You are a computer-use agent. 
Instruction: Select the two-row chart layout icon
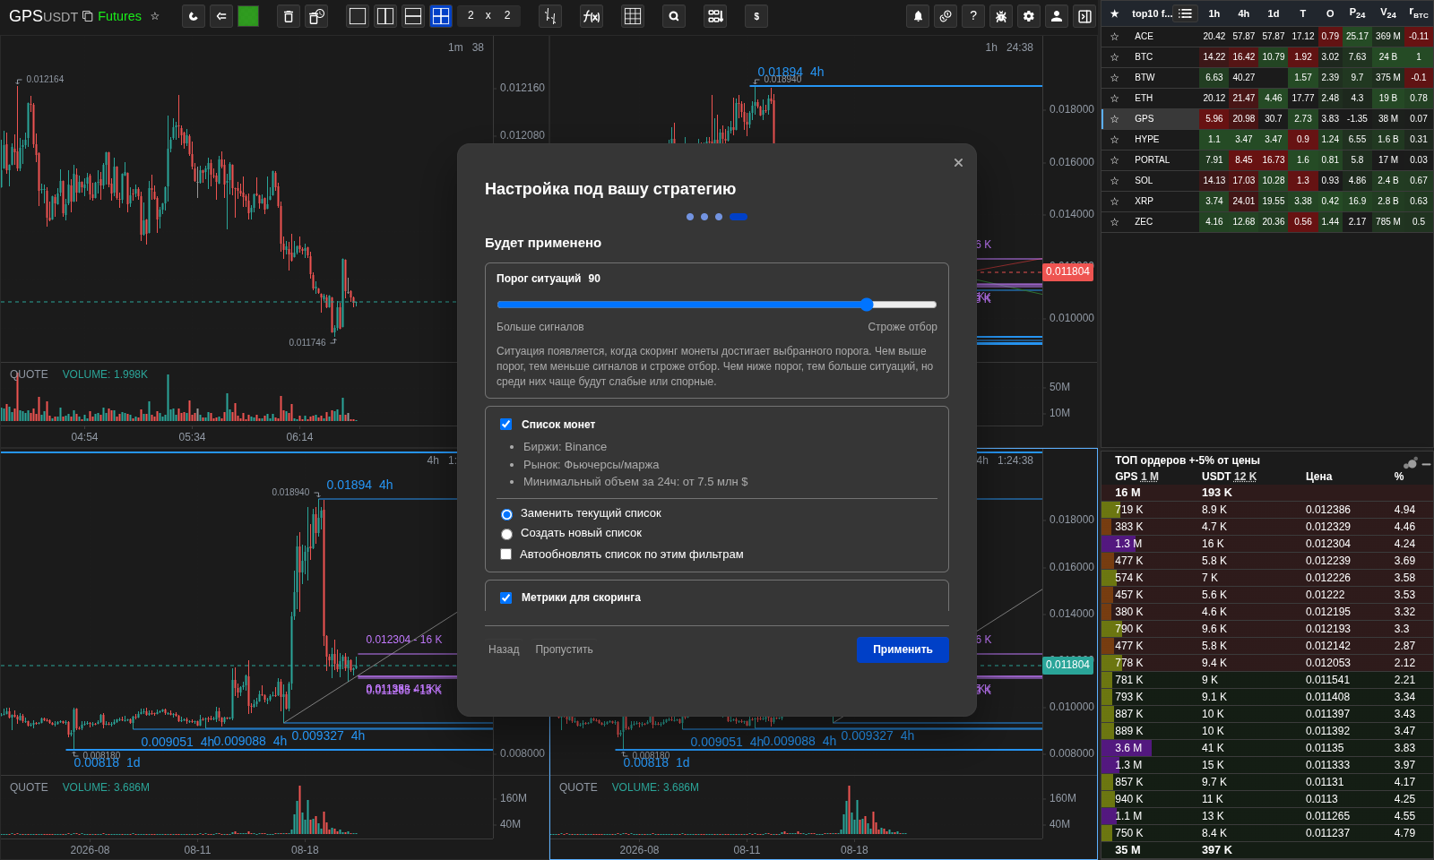[x=413, y=16]
